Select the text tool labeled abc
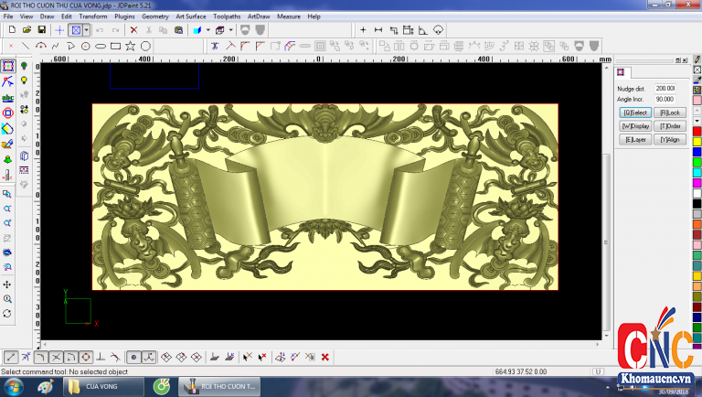Screen dimensions: 702x397 pyautogui.click(x=8, y=97)
